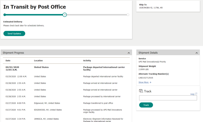Click shipment weight value 2.0999 LBS
203x122 pixels.
point(143,69)
